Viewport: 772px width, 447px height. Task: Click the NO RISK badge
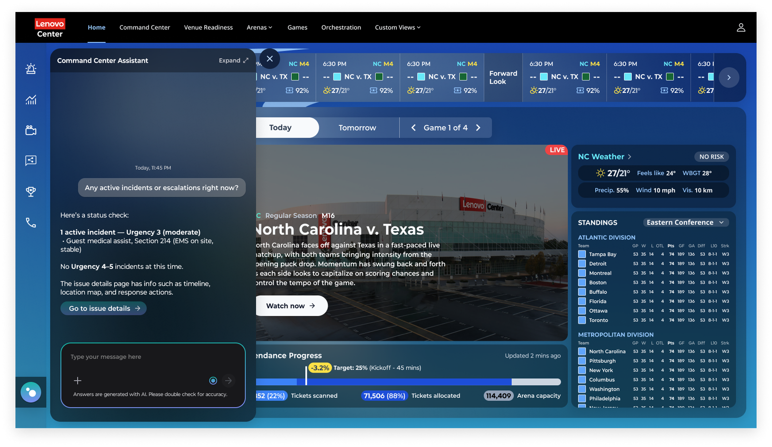point(712,157)
